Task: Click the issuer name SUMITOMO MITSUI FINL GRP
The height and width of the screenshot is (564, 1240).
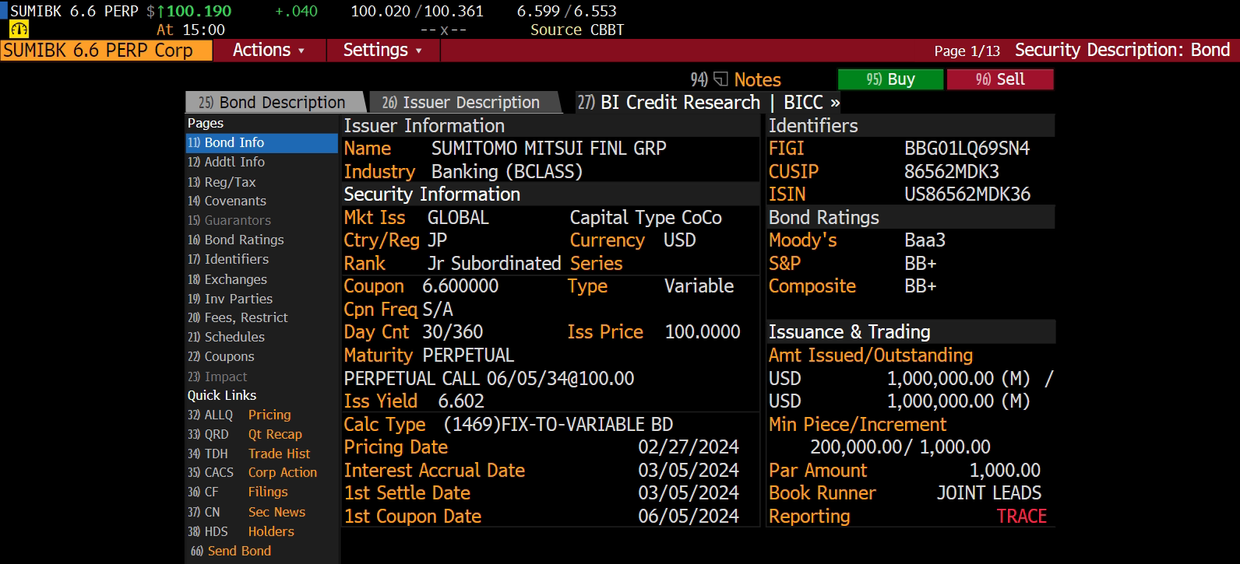Action: tap(549, 149)
